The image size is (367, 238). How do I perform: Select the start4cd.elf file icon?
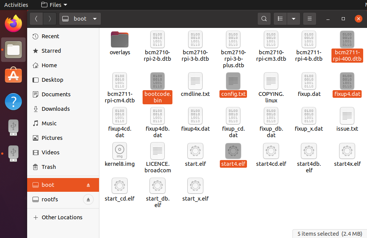pos(271,151)
